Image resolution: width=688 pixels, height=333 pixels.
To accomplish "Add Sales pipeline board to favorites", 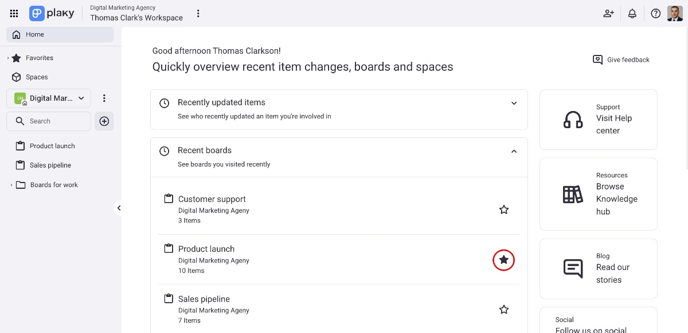I will click(x=503, y=310).
